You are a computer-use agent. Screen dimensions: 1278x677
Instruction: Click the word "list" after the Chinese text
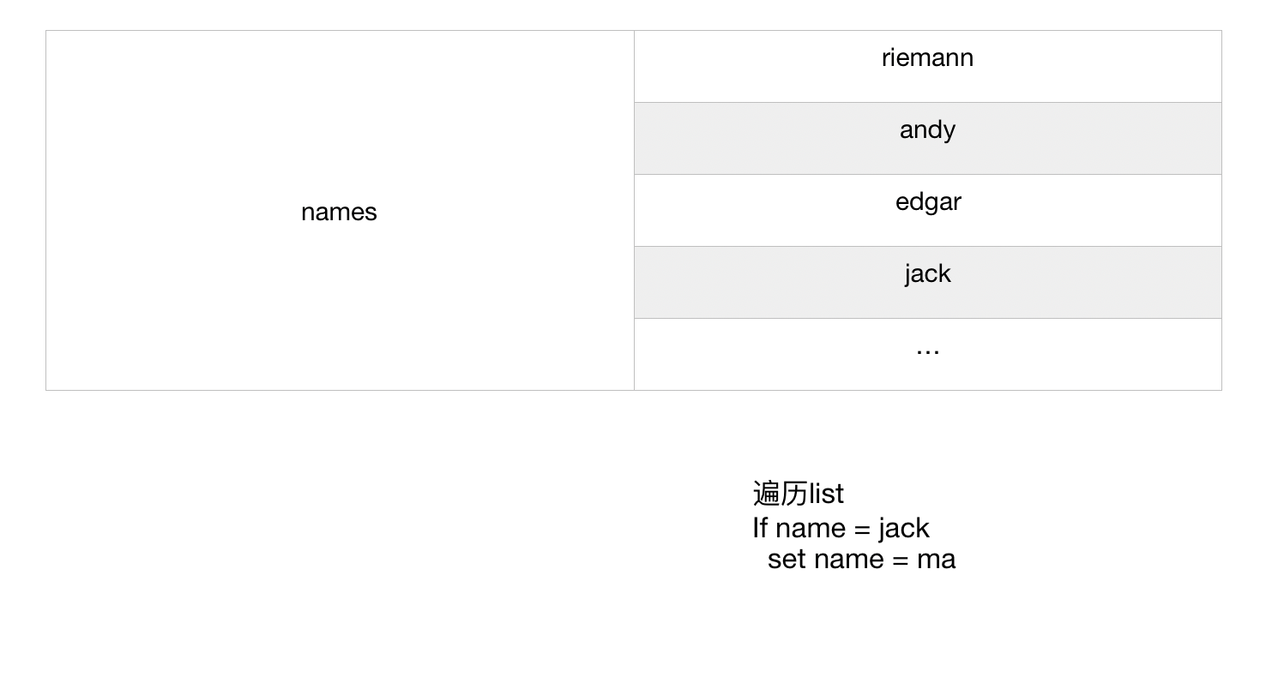(x=826, y=494)
